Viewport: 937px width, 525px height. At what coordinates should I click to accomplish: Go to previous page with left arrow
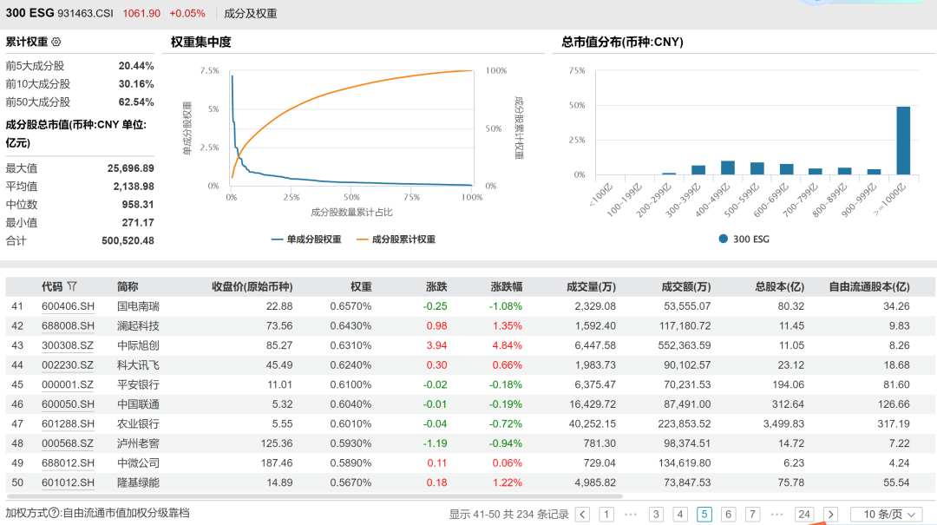[583, 515]
